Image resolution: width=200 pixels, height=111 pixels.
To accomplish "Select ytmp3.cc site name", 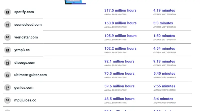I will point(22,50).
